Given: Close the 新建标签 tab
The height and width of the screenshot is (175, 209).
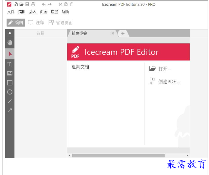Looking at the screenshot, I should click(x=113, y=33).
